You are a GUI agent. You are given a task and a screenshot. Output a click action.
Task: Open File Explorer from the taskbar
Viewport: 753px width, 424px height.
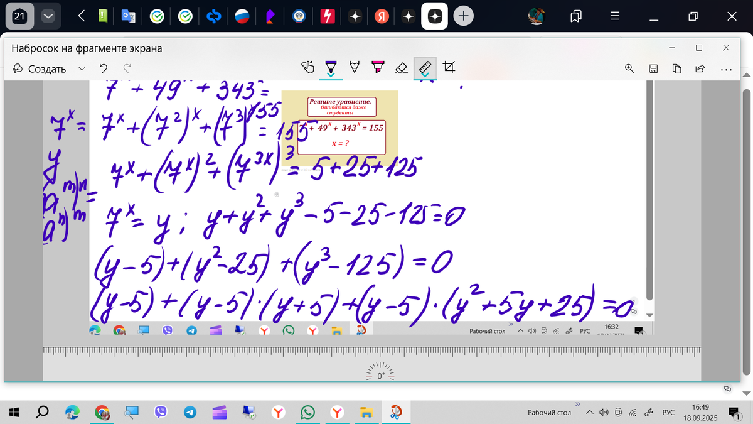[x=366, y=413]
